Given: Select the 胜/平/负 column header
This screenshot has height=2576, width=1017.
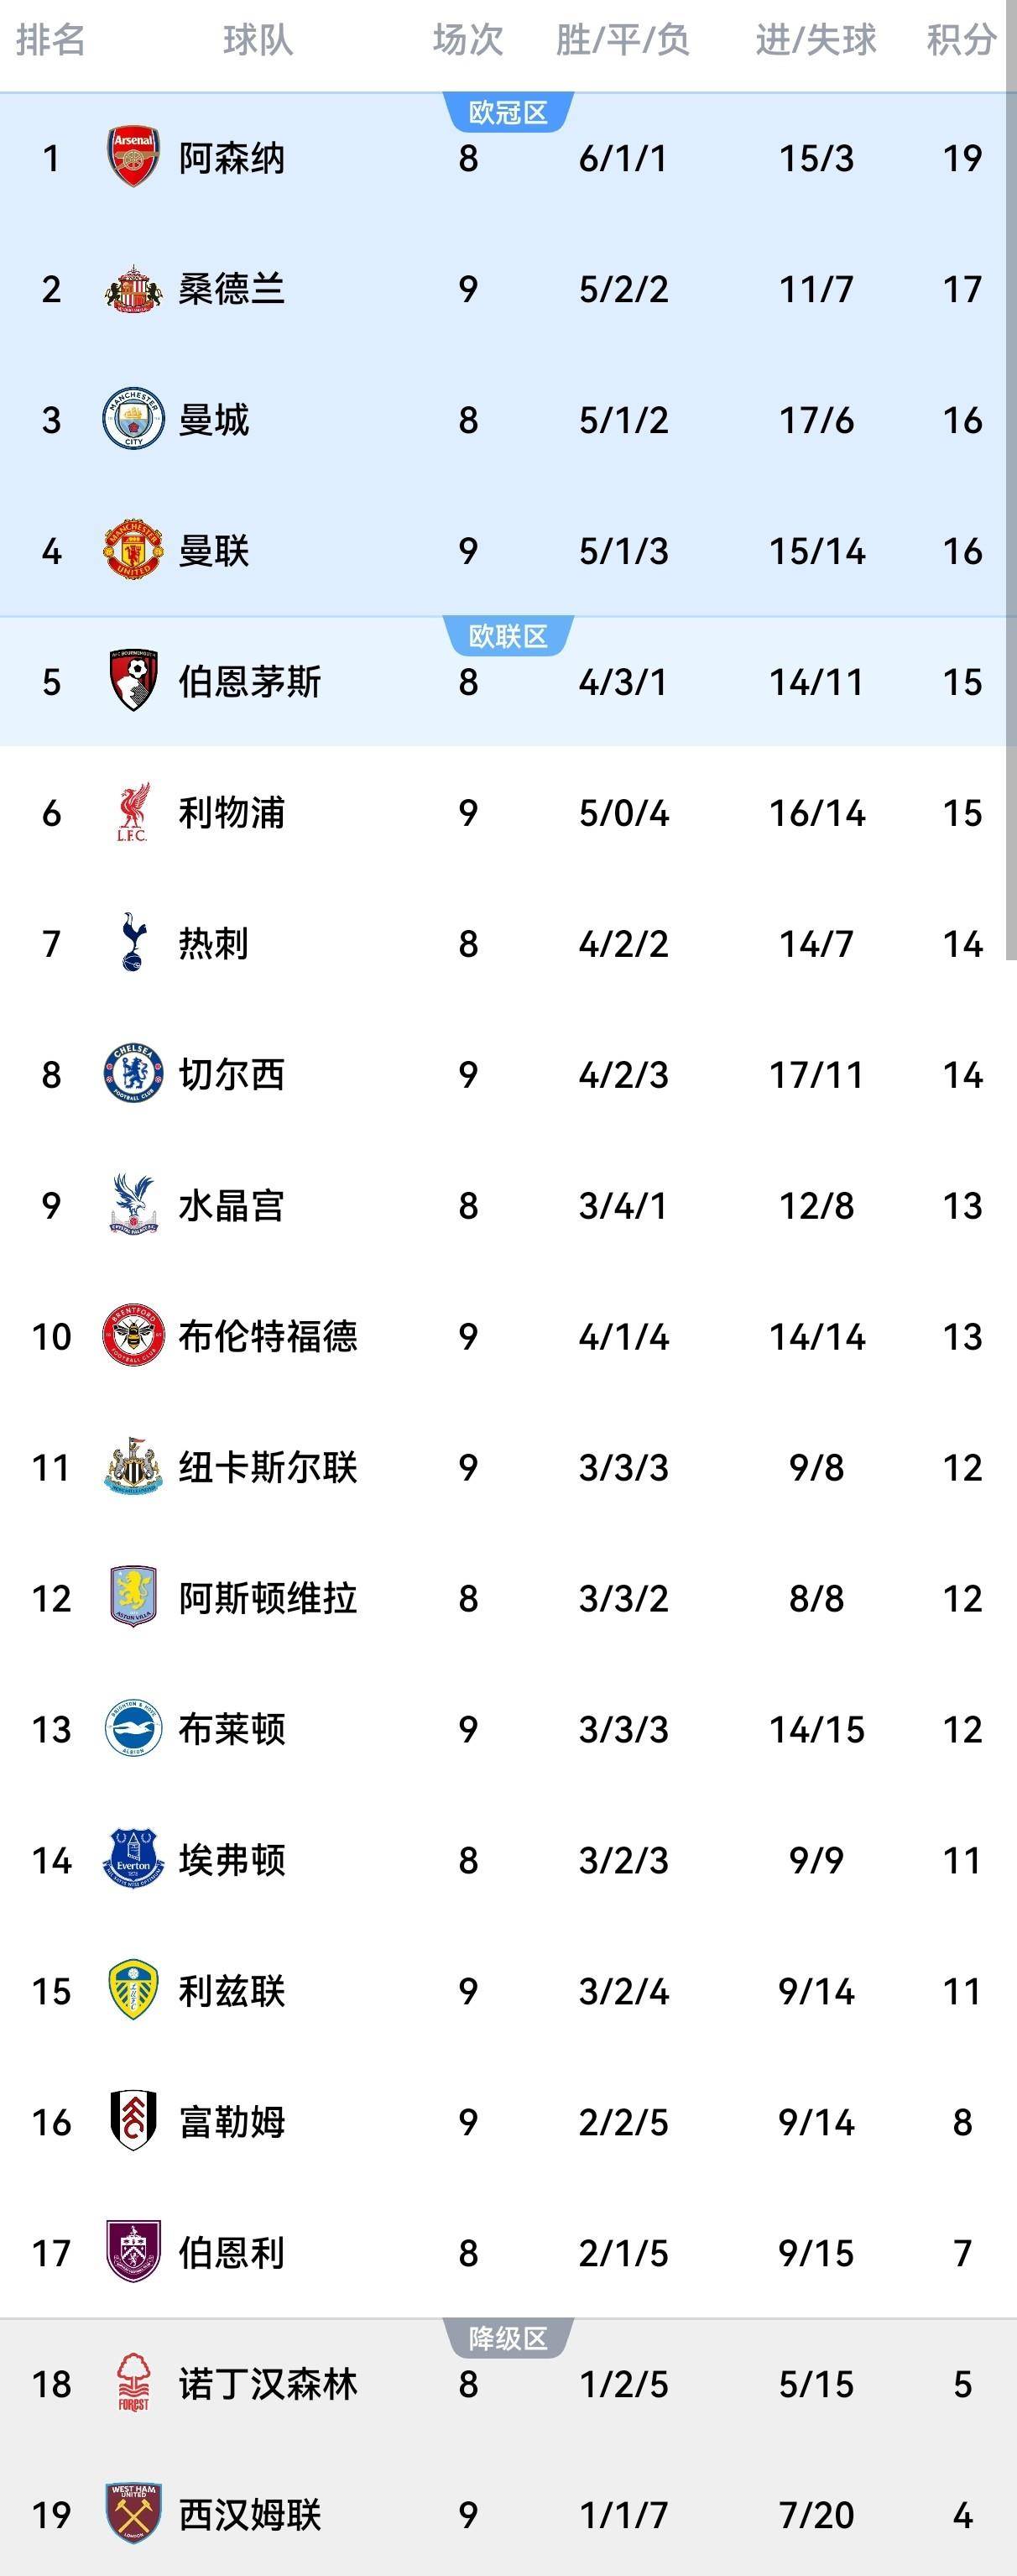Looking at the screenshot, I should click(x=622, y=40).
